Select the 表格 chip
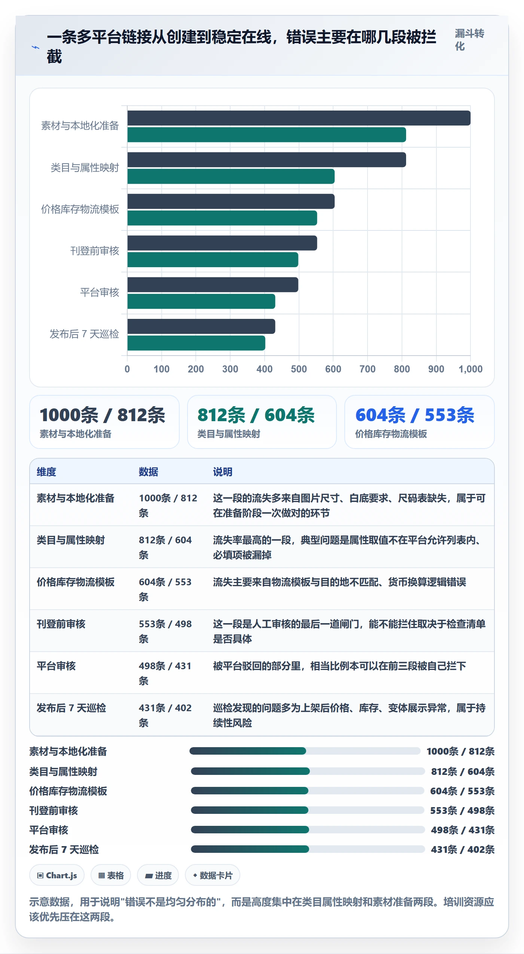524x954 pixels. click(x=111, y=875)
